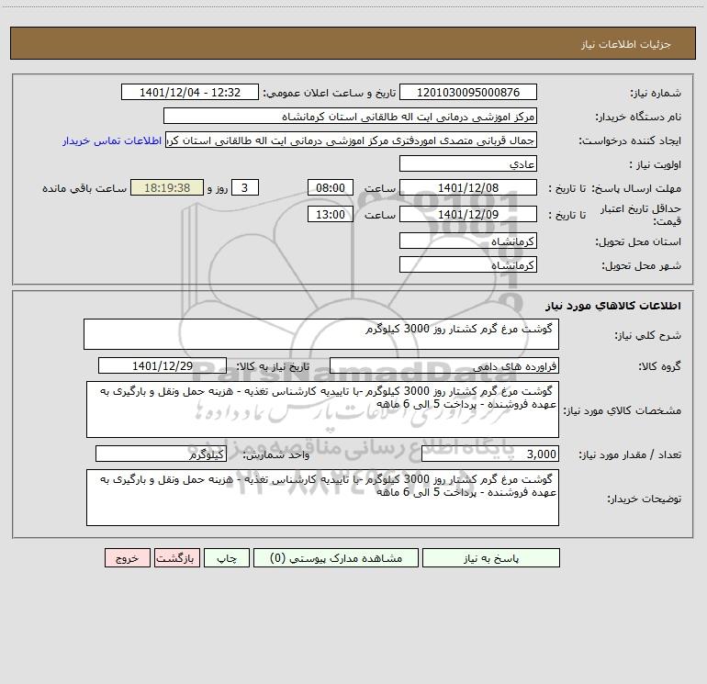Click the announcement date field 1401/12/04 - 12:32
Image resolution: width=707 pixels, height=684 pixels.
click(190, 92)
